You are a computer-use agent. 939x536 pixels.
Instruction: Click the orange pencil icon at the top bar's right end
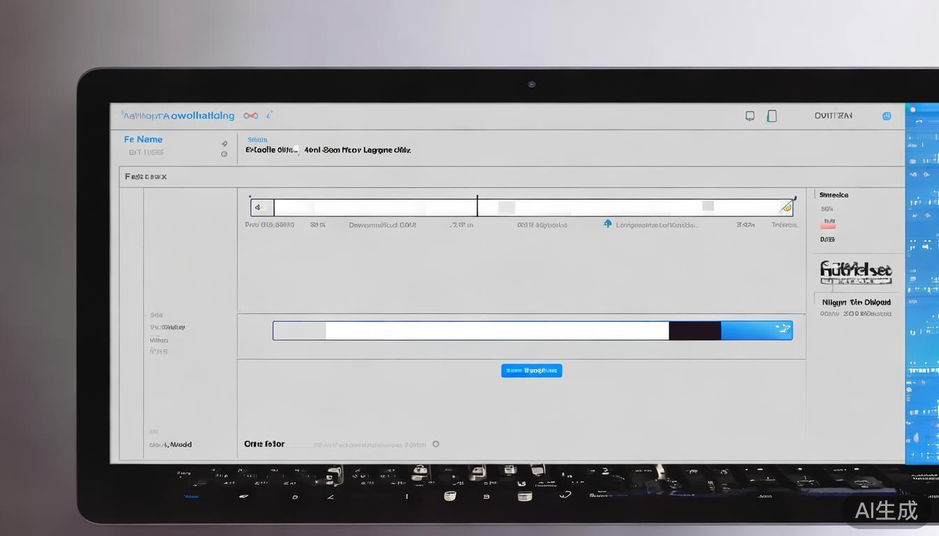[x=786, y=207]
